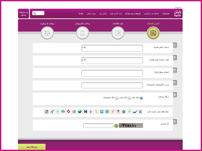The height and width of the screenshot is (151, 202).
Task: Focus the 'شماره تلفن همراه' input field
Action: 112,48
